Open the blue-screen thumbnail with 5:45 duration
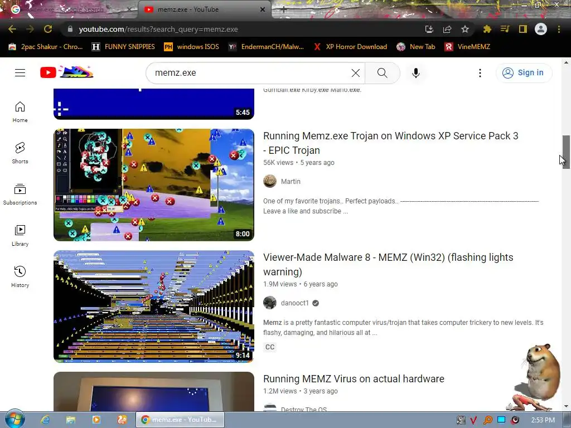 pos(154,104)
